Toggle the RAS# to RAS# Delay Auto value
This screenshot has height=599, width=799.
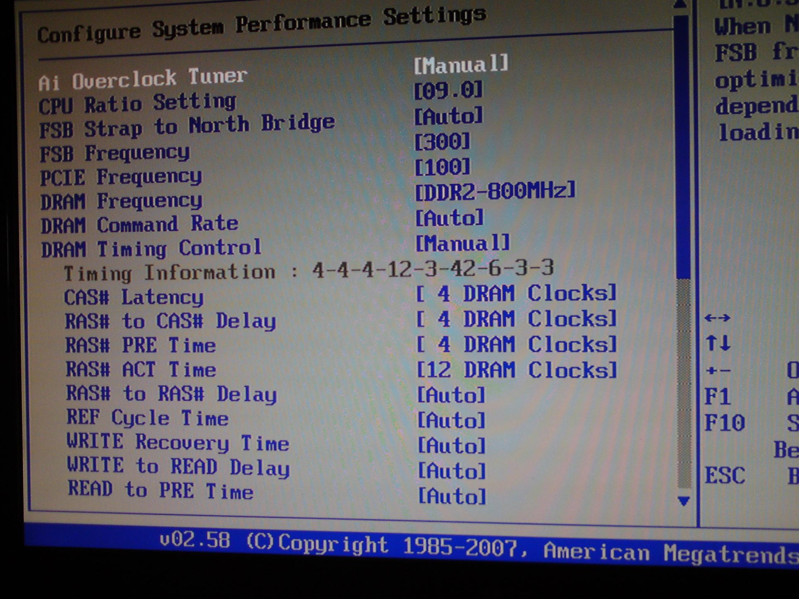451,395
